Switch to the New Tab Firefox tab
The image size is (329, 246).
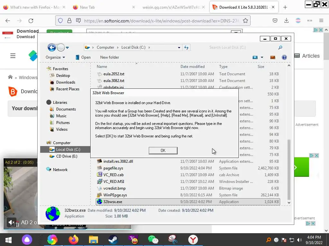click(x=104, y=7)
